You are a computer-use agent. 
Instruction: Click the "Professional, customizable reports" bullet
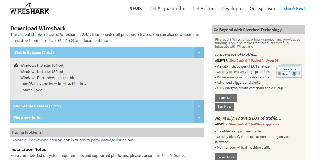[x=242, y=77]
